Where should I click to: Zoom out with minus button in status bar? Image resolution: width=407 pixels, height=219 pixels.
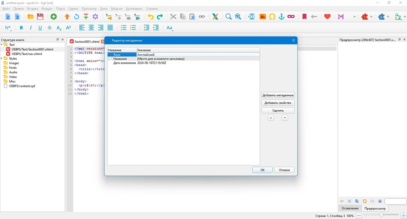(358, 216)
